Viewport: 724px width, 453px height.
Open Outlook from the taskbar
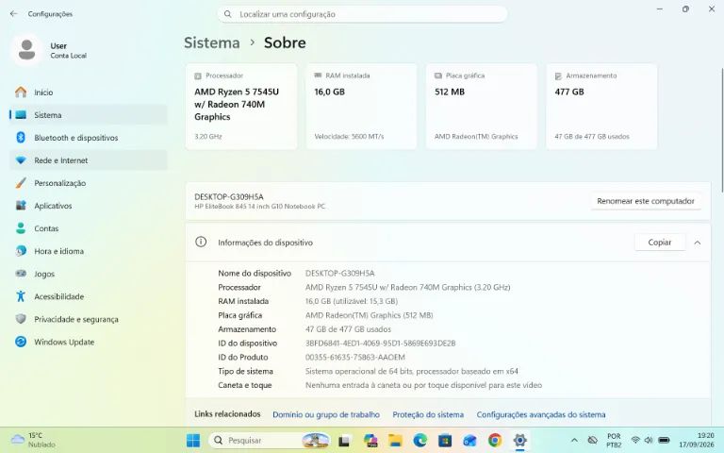coord(469,441)
